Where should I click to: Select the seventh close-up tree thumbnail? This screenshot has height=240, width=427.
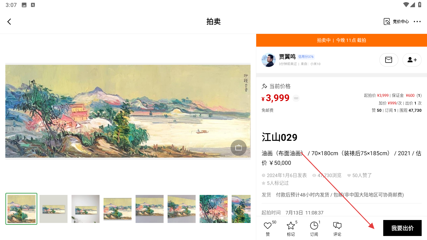pos(213,209)
